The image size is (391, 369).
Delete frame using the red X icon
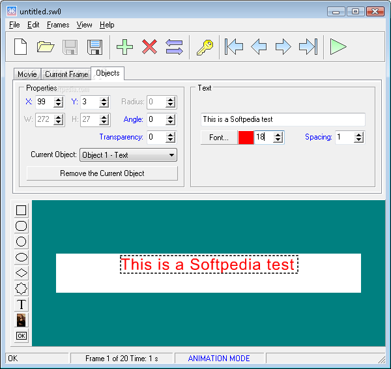coord(149,47)
